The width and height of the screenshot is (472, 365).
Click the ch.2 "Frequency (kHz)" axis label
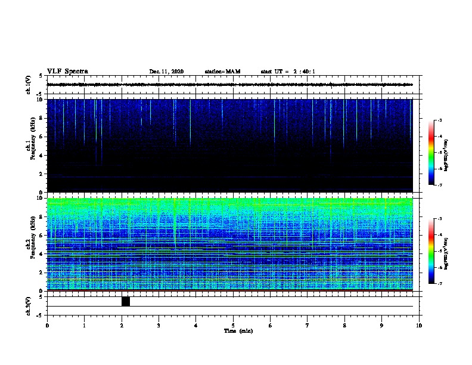[x=33, y=237]
